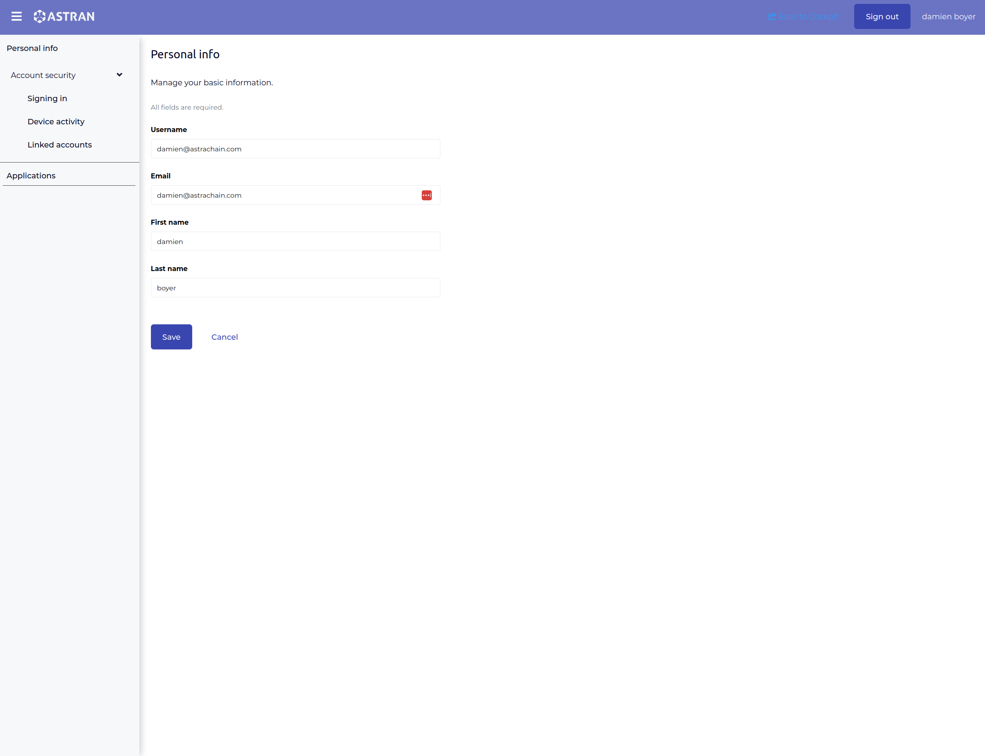Viewport: 985px width, 756px height.
Task: Click 'Manage your basic information.' text
Action: (x=212, y=83)
